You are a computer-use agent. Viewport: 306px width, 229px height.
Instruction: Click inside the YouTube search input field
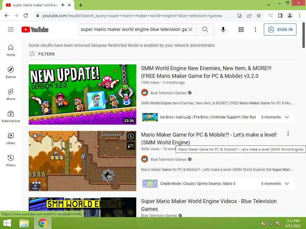[x=134, y=30]
